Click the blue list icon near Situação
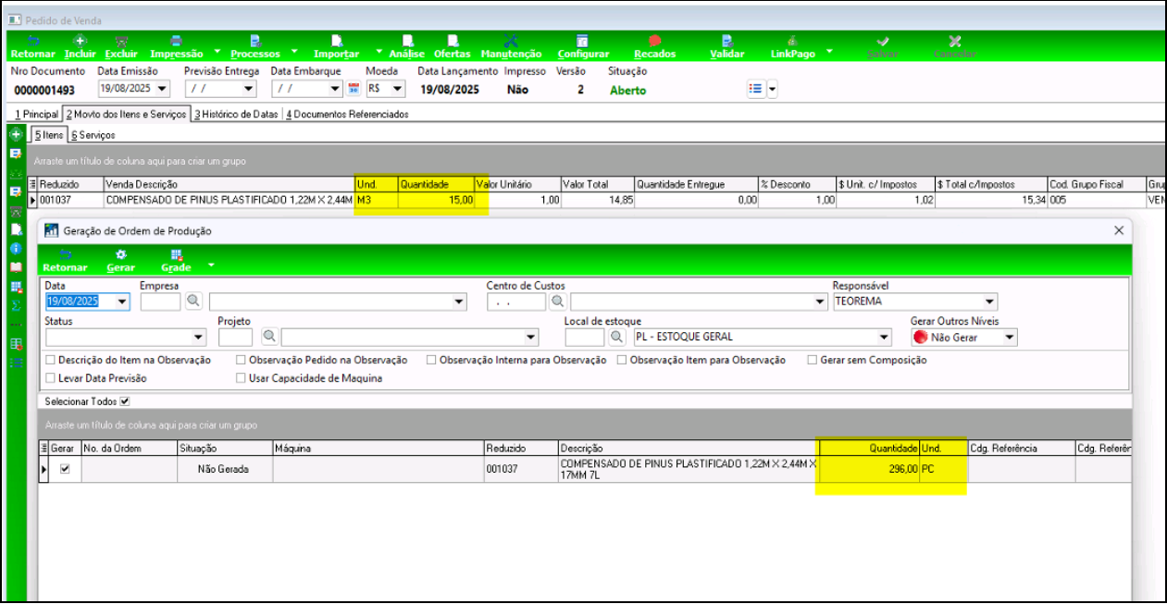The height and width of the screenshot is (604, 1167). tap(755, 89)
